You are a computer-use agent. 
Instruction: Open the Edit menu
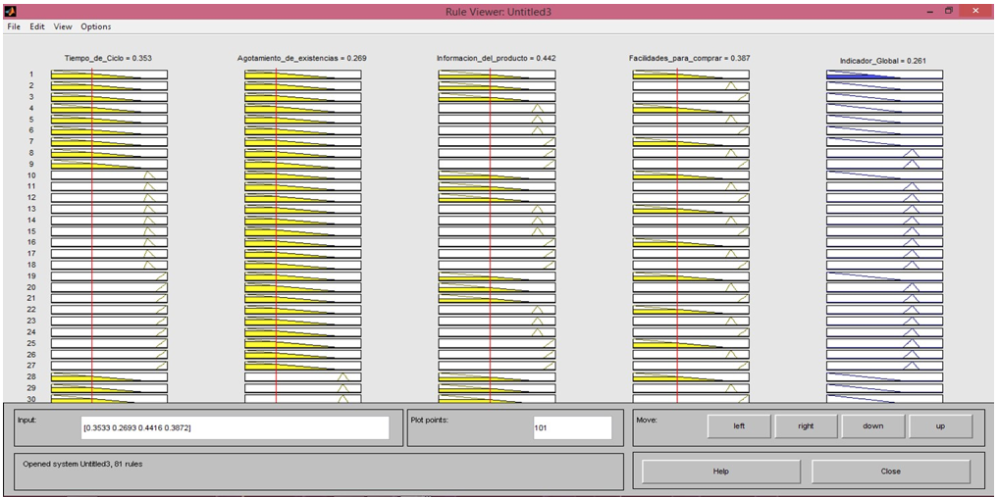tap(37, 26)
